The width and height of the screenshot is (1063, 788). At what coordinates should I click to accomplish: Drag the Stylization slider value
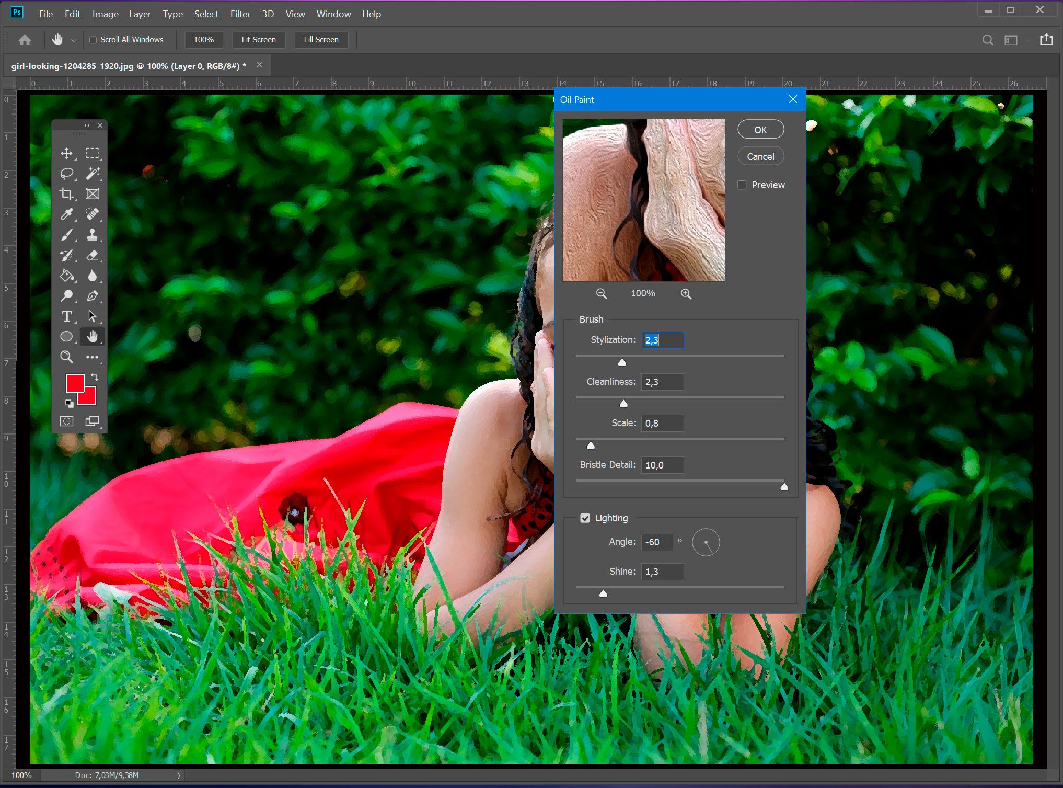(622, 362)
